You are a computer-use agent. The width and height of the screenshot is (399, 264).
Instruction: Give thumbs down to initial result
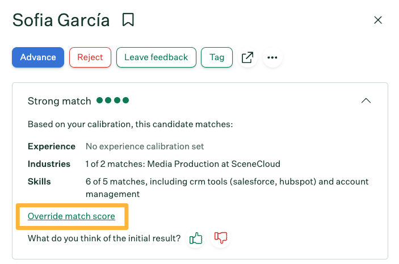[221, 238]
